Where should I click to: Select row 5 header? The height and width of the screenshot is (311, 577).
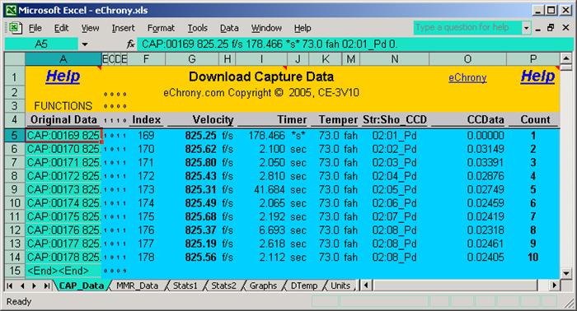pos(14,136)
